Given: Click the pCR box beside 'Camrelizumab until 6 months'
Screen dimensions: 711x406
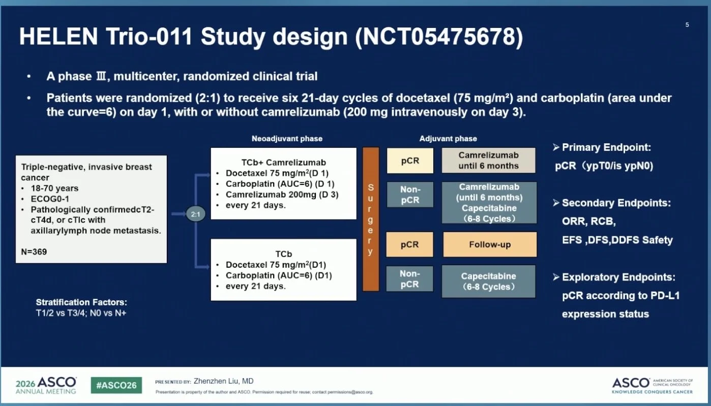Looking at the screenshot, I should click(x=410, y=161).
